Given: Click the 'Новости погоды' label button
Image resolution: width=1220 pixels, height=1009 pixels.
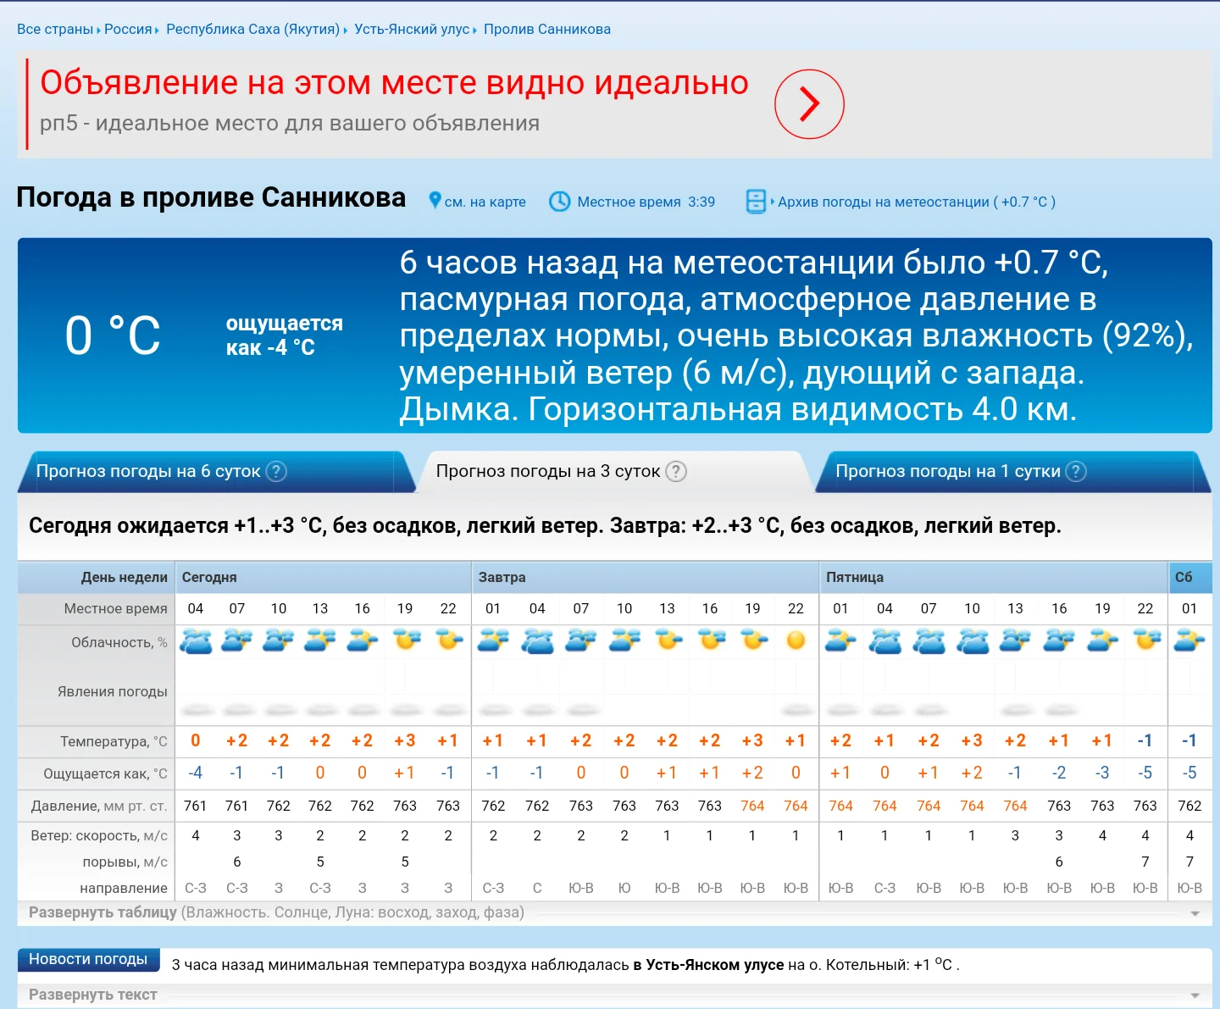Looking at the screenshot, I should coord(88,960).
